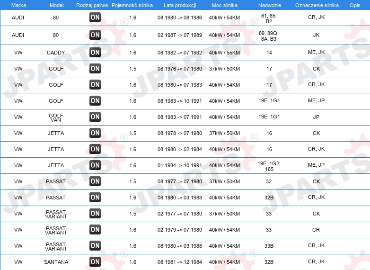Click the Pojemność silnika column header

tap(132, 5)
